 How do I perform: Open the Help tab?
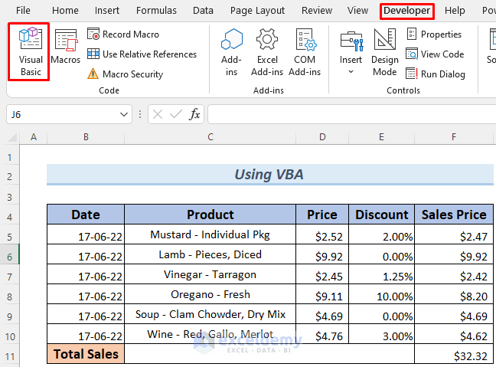[455, 11]
